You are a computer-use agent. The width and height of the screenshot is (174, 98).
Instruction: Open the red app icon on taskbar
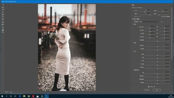pyautogui.click(x=33, y=96)
